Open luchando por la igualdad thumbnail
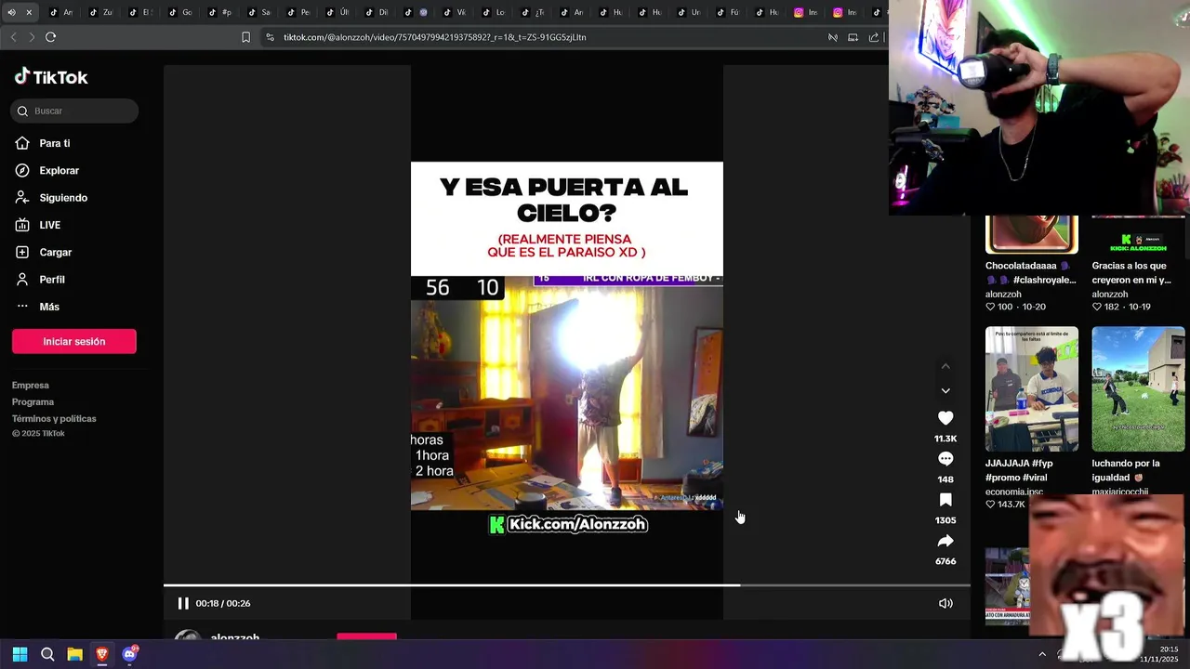 1138,388
